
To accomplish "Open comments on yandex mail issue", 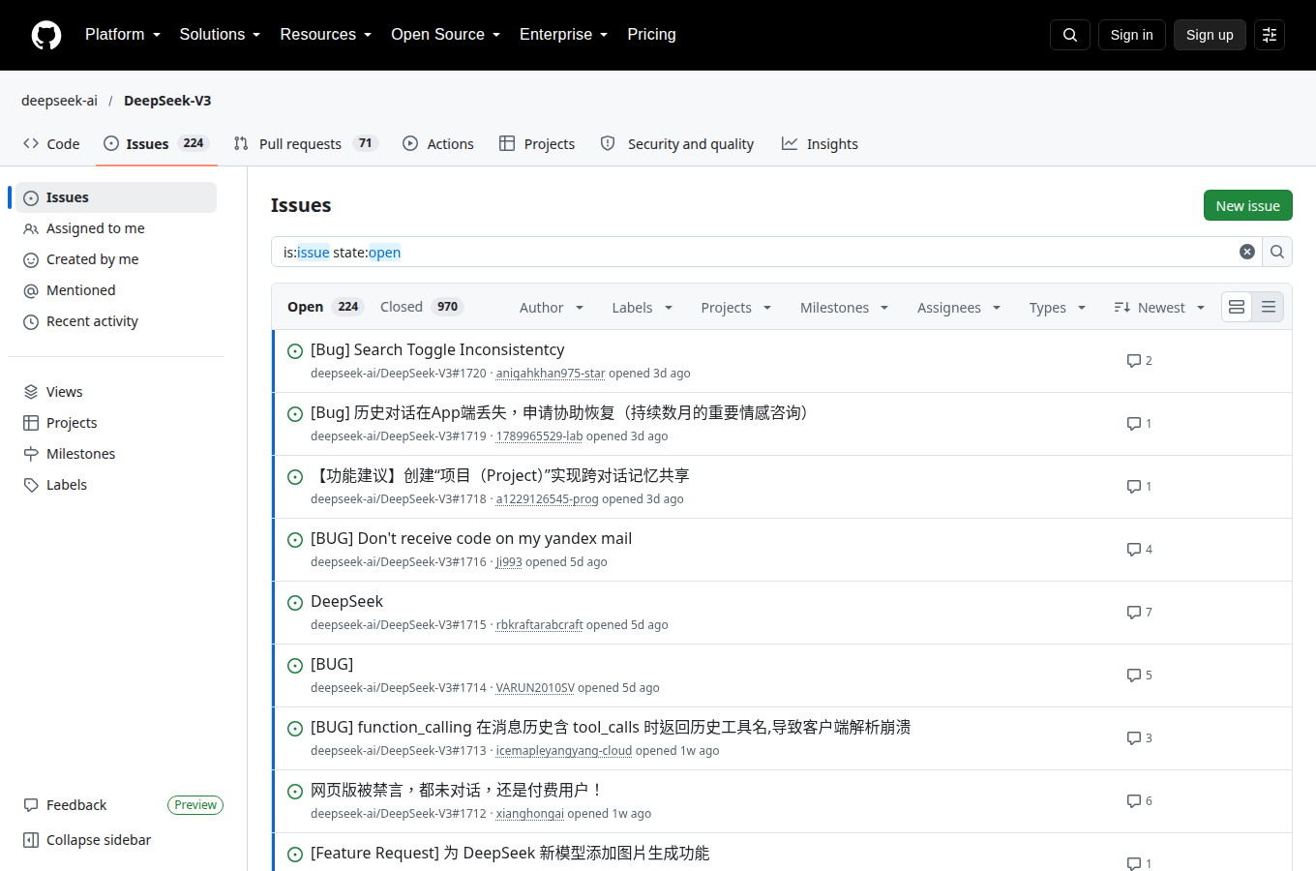I will pos(1140,550).
